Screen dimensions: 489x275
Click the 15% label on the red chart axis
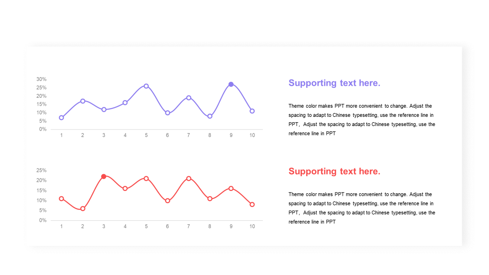coord(41,190)
